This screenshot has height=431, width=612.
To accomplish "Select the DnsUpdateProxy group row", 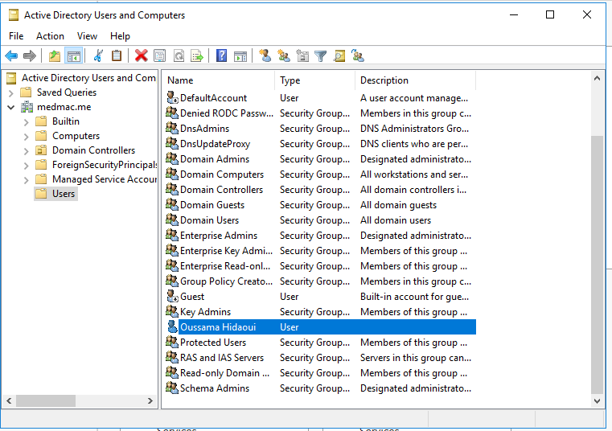I will click(x=319, y=144).
